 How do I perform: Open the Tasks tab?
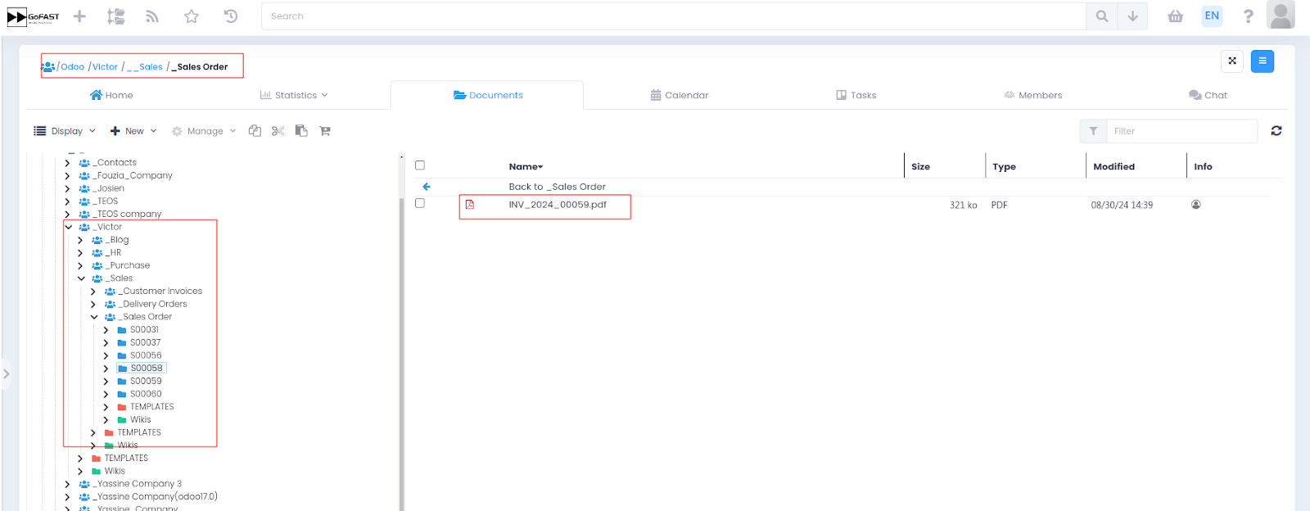click(x=856, y=95)
